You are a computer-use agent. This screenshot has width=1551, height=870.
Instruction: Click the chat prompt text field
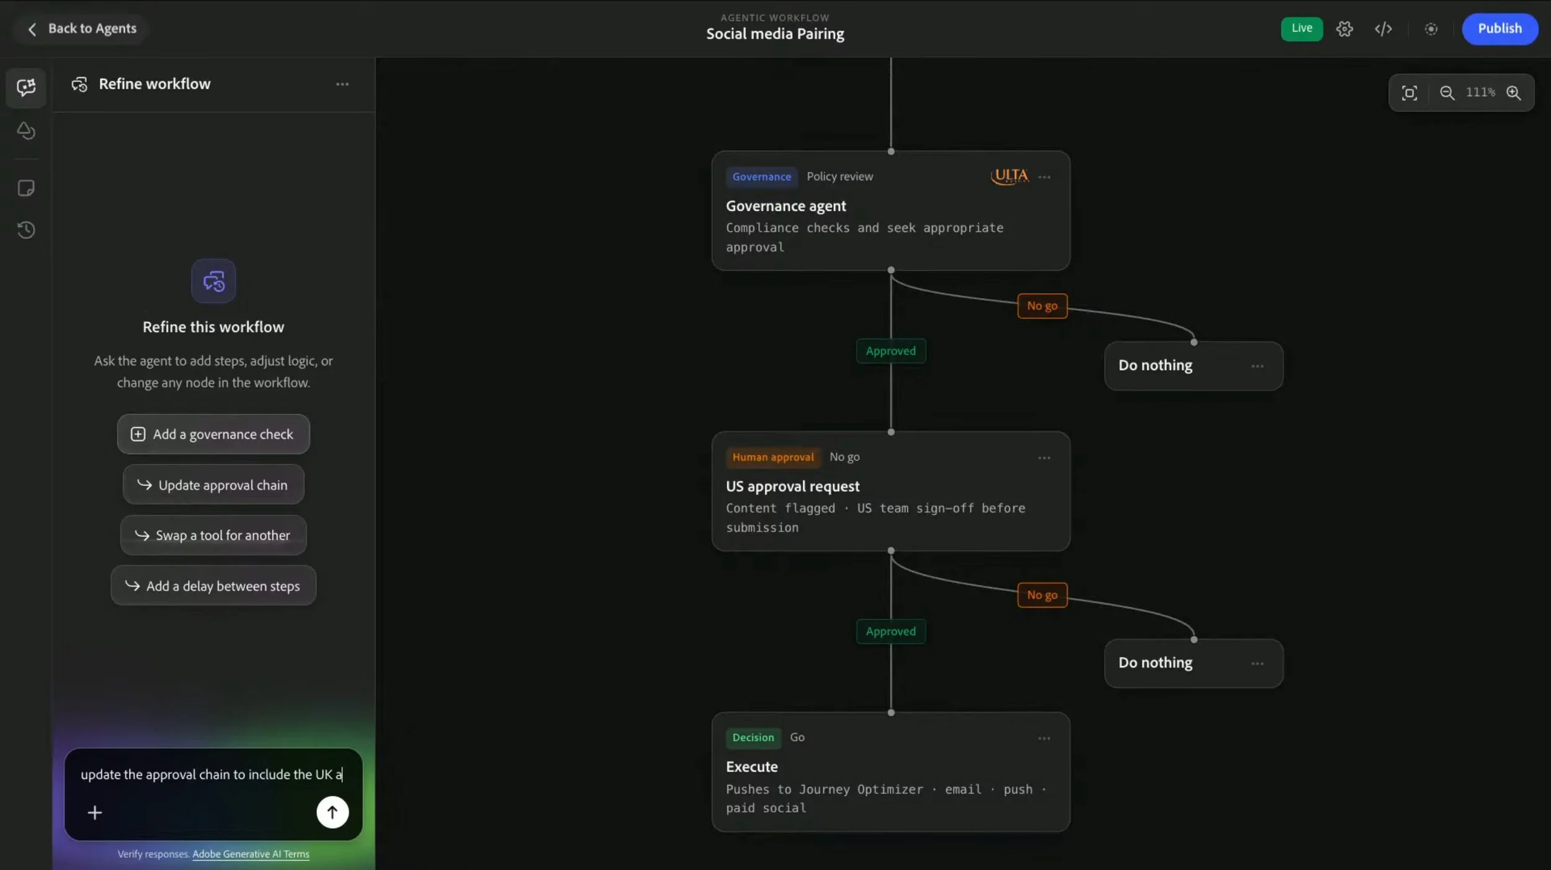pyautogui.click(x=212, y=774)
